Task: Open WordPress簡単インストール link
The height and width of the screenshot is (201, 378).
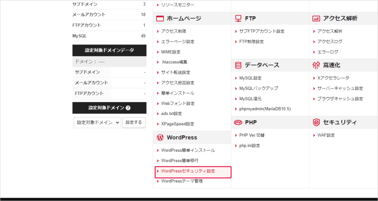Action: [x=188, y=151]
